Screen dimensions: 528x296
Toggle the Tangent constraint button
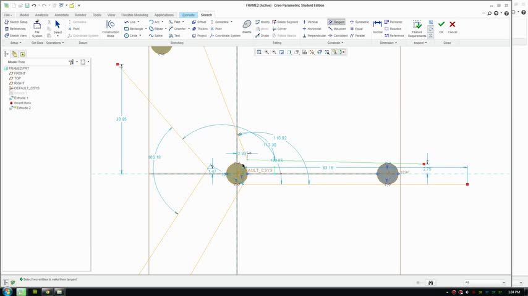tap(336, 22)
